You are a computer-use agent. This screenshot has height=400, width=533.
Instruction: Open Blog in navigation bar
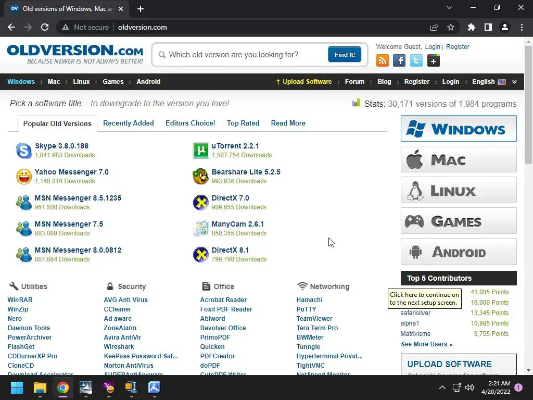[x=384, y=82]
